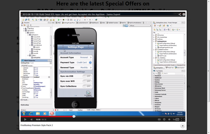This screenshot has width=210, height=134.
Task: Click the video progress scrubber handle
Action: pos(74,116)
